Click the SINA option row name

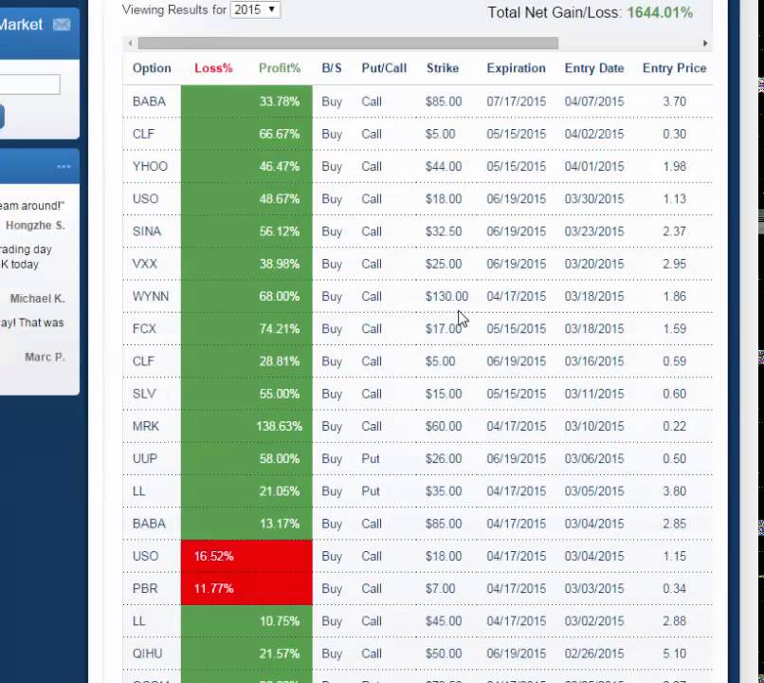tap(147, 231)
